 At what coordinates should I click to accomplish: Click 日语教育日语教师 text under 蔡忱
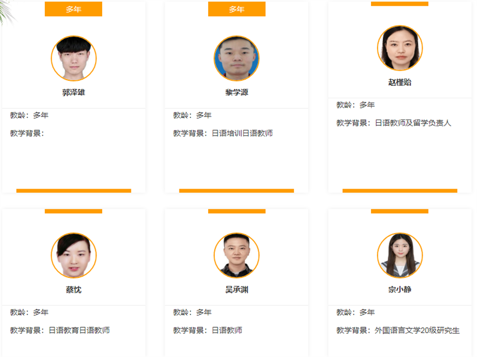(79, 330)
